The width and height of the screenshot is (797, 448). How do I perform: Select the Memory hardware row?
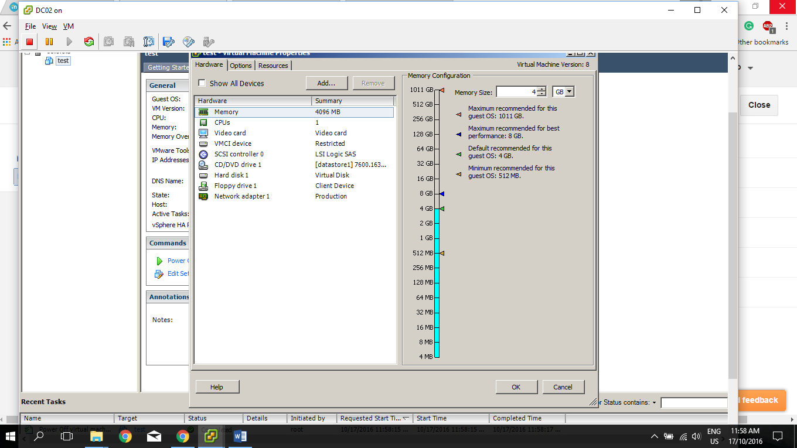(x=294, y=112)
